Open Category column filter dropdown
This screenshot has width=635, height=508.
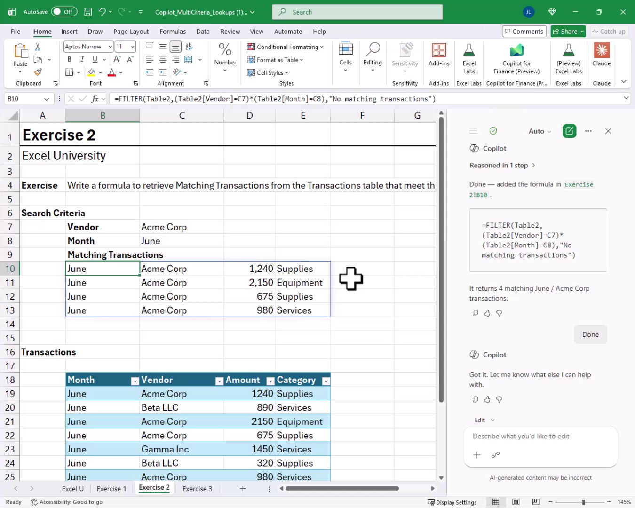click(x=325, y=381)
